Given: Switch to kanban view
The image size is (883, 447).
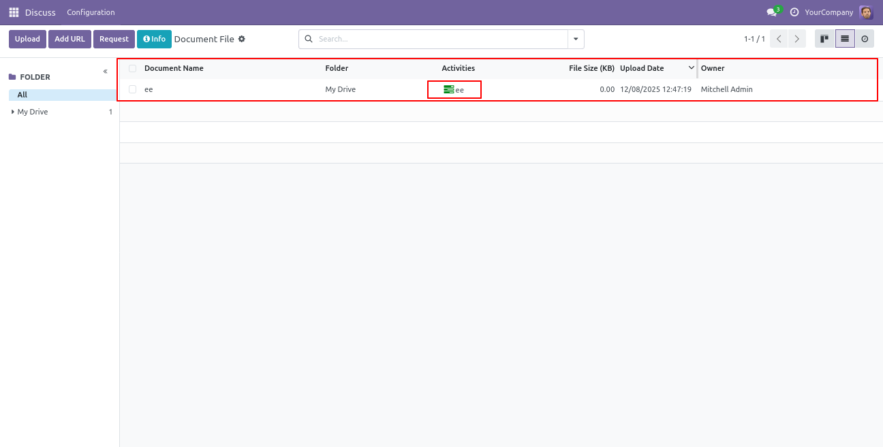Looking at the screenshot, I should tap(824, 39).
